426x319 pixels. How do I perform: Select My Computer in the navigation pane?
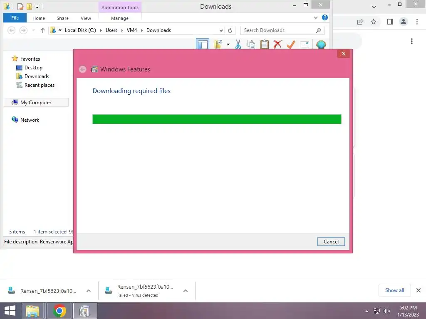36,103
